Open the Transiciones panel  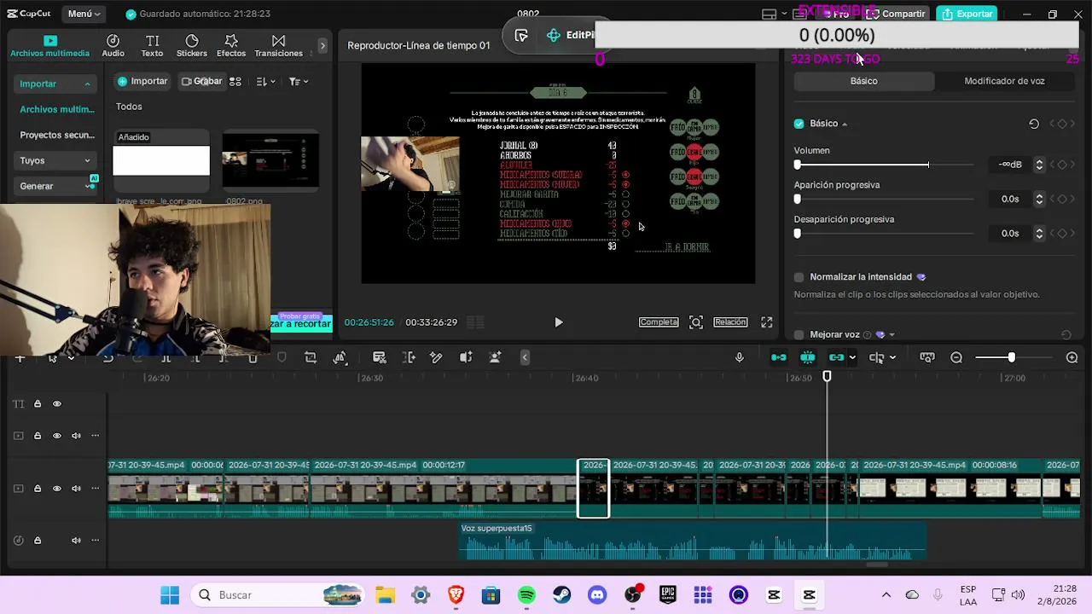(278, 46)
